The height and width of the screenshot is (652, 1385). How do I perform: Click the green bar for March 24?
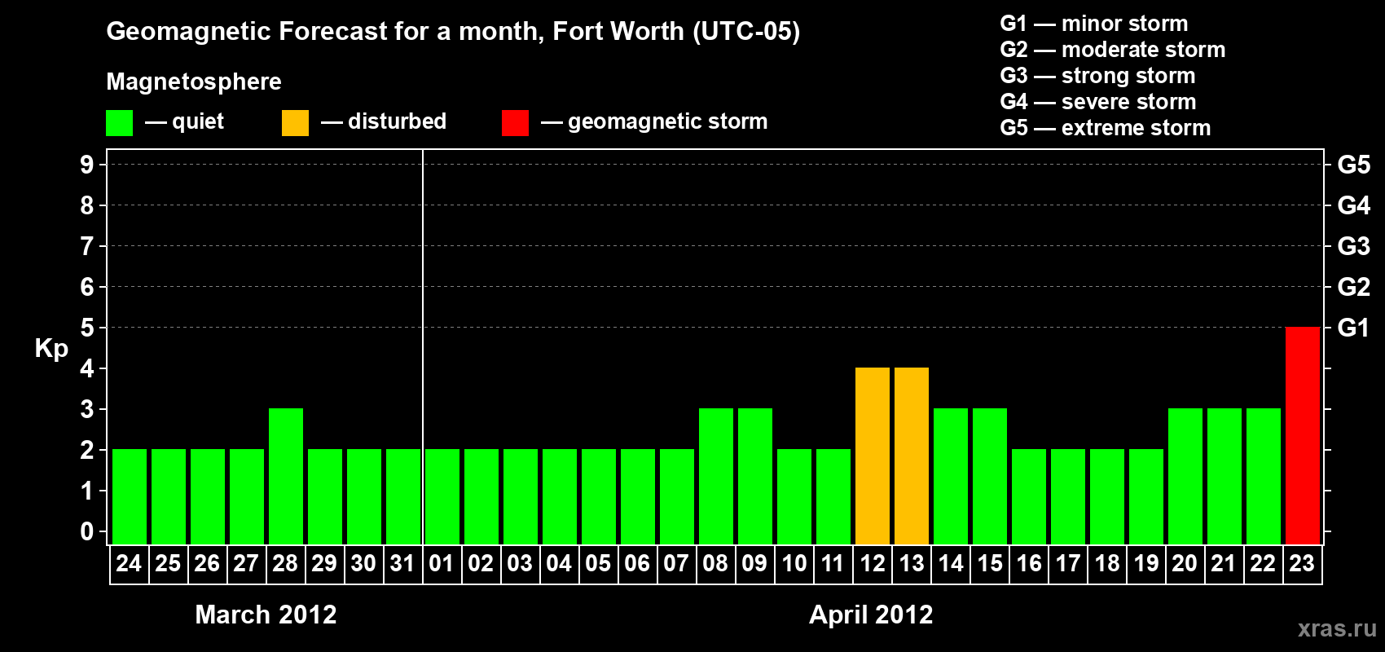tap(130, 496)
